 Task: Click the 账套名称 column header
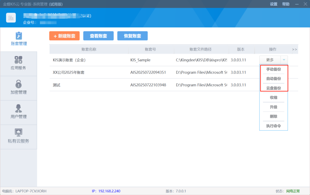point(89,49)
